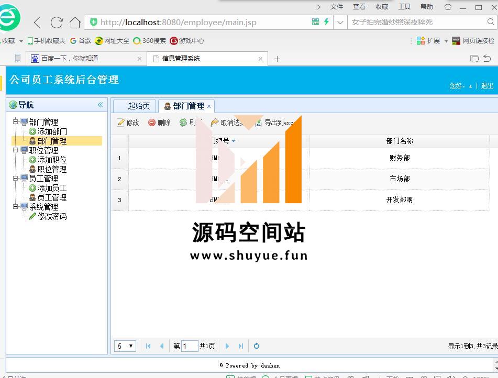Sort by the 部门名称 column header
Viewport: 498px width, 378px height.
click(x=399, y=141)
